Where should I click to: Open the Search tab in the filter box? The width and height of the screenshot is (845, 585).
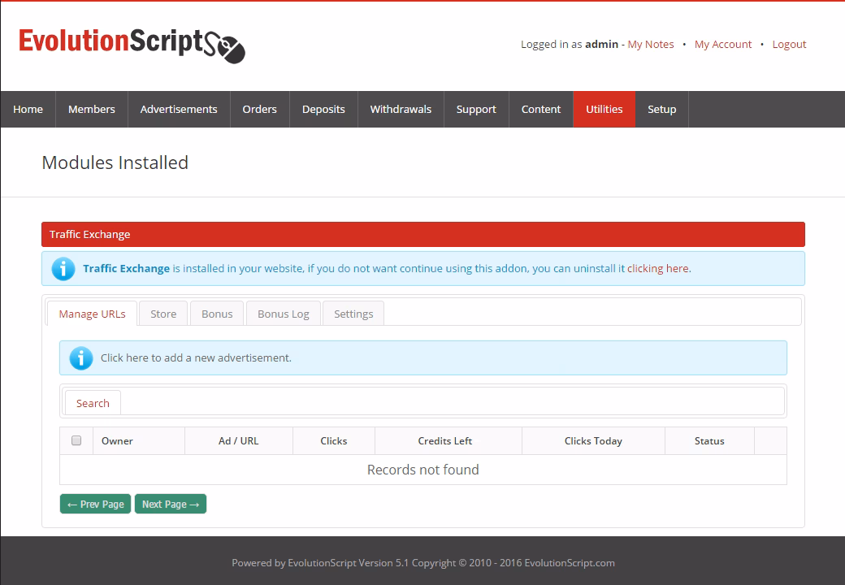point(93,403)
